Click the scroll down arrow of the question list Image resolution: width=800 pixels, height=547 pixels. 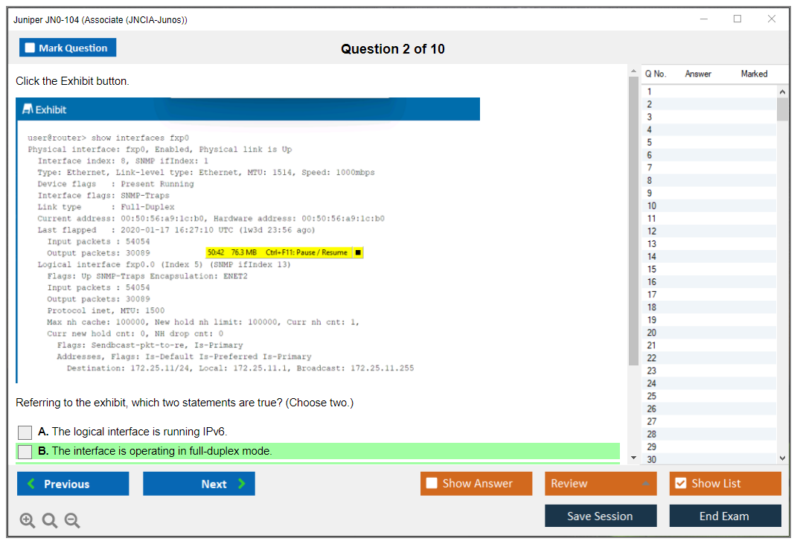point(782,458)
